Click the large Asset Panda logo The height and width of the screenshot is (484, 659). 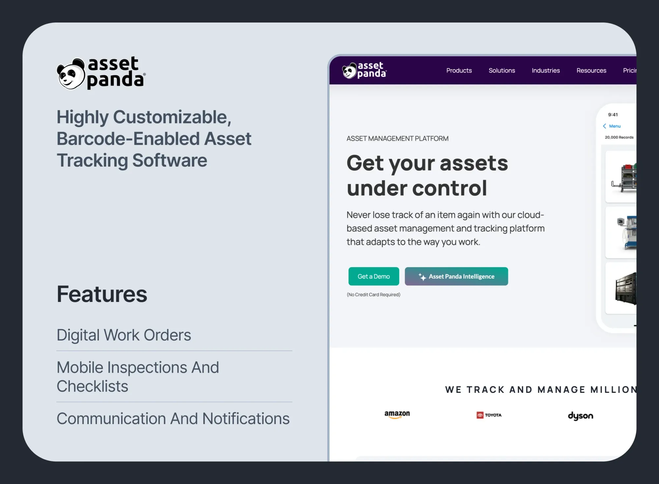[x=101, y=73]
